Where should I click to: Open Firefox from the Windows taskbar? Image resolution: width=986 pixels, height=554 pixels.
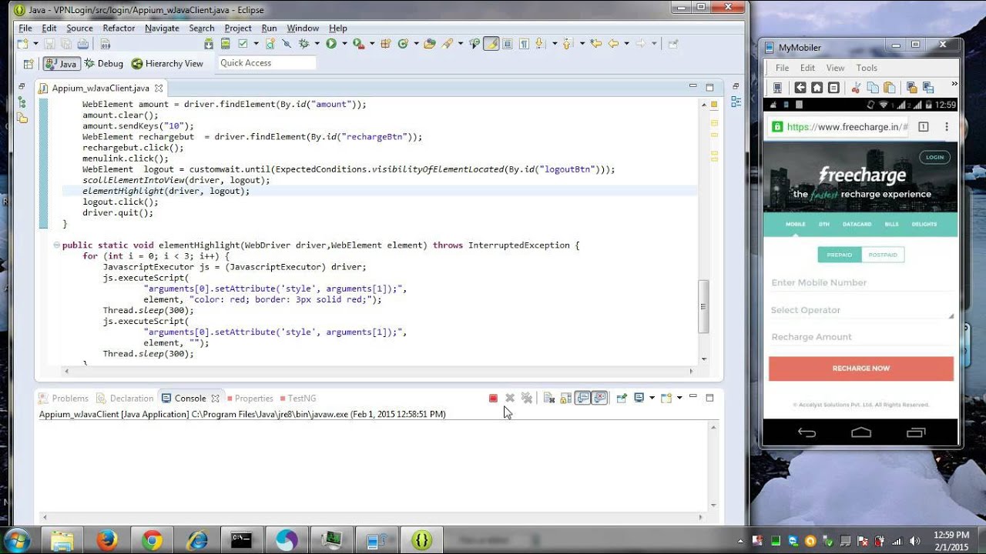(x=106, y=541)
